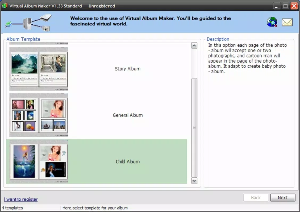Viewport: 300px width, 212px height.
Task: Choose the Story Album label
Action: click(x=128, y=69)
